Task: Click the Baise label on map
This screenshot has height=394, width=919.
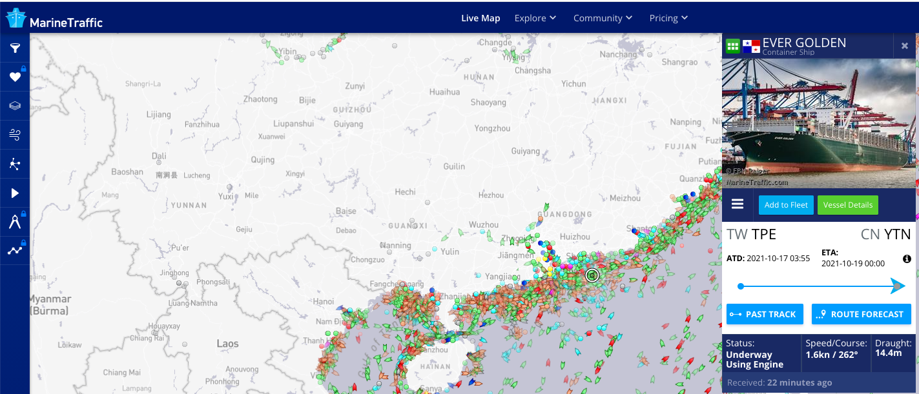Action: [x=346, y=211]
